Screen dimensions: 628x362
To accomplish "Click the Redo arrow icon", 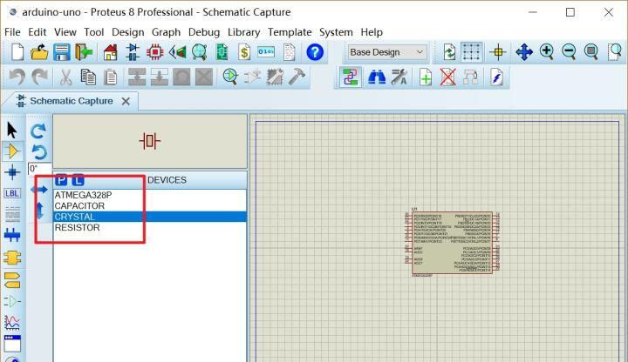I will (x=39, y=77).
